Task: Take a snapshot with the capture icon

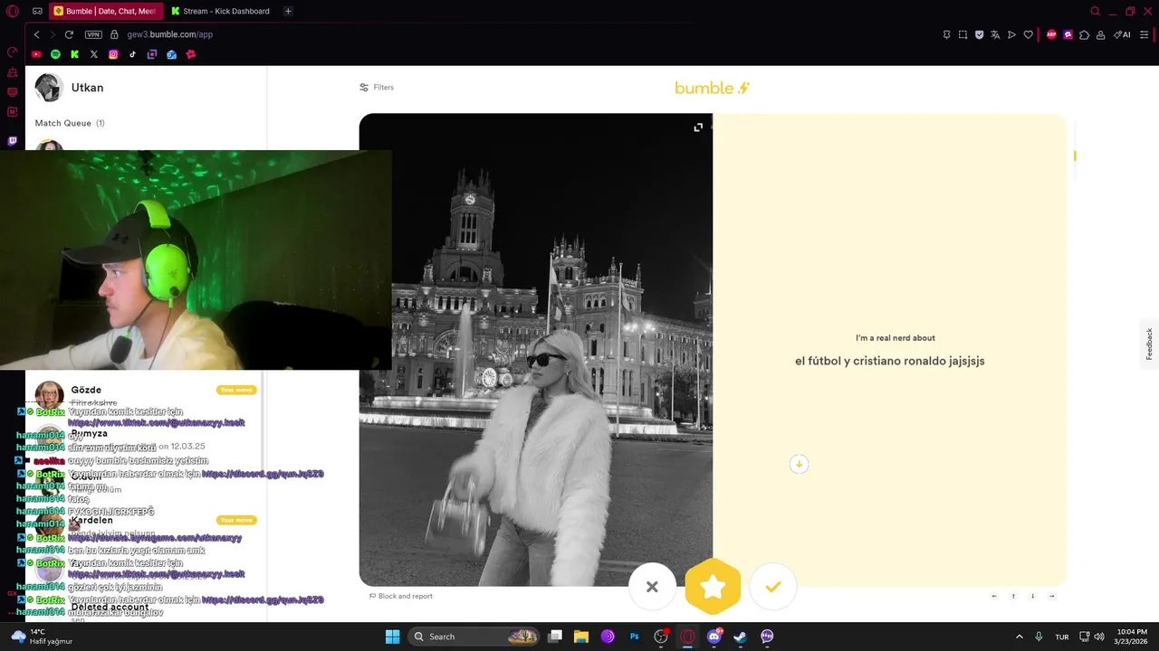Action: click(x=963, y=34)
